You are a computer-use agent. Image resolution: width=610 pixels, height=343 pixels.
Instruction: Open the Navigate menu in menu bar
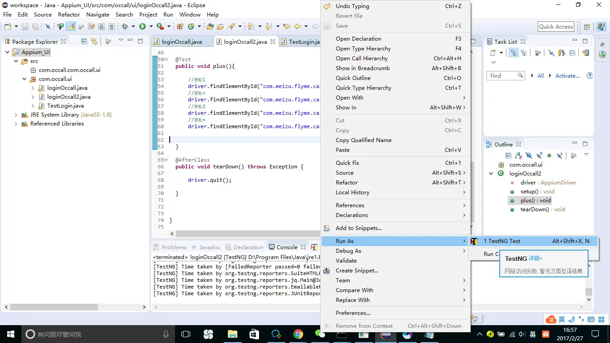coord(98,14)
